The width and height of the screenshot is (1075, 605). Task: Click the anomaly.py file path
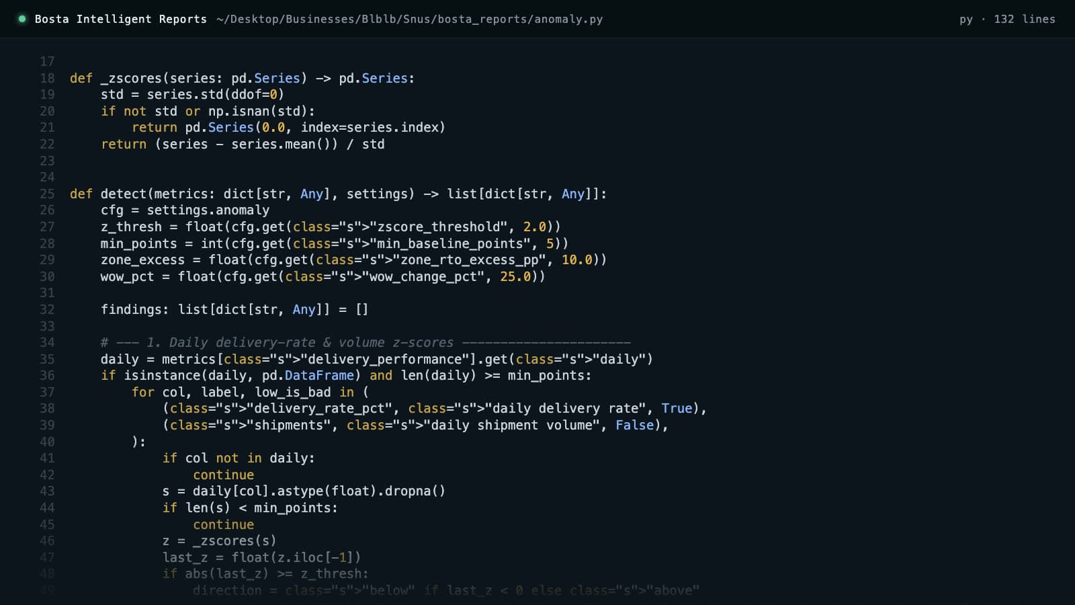[410, 19]
